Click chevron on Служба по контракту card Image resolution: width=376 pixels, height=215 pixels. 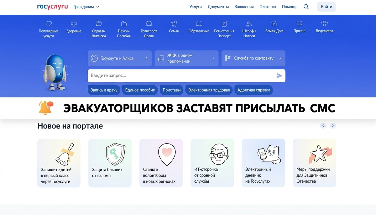click(280, 58)
